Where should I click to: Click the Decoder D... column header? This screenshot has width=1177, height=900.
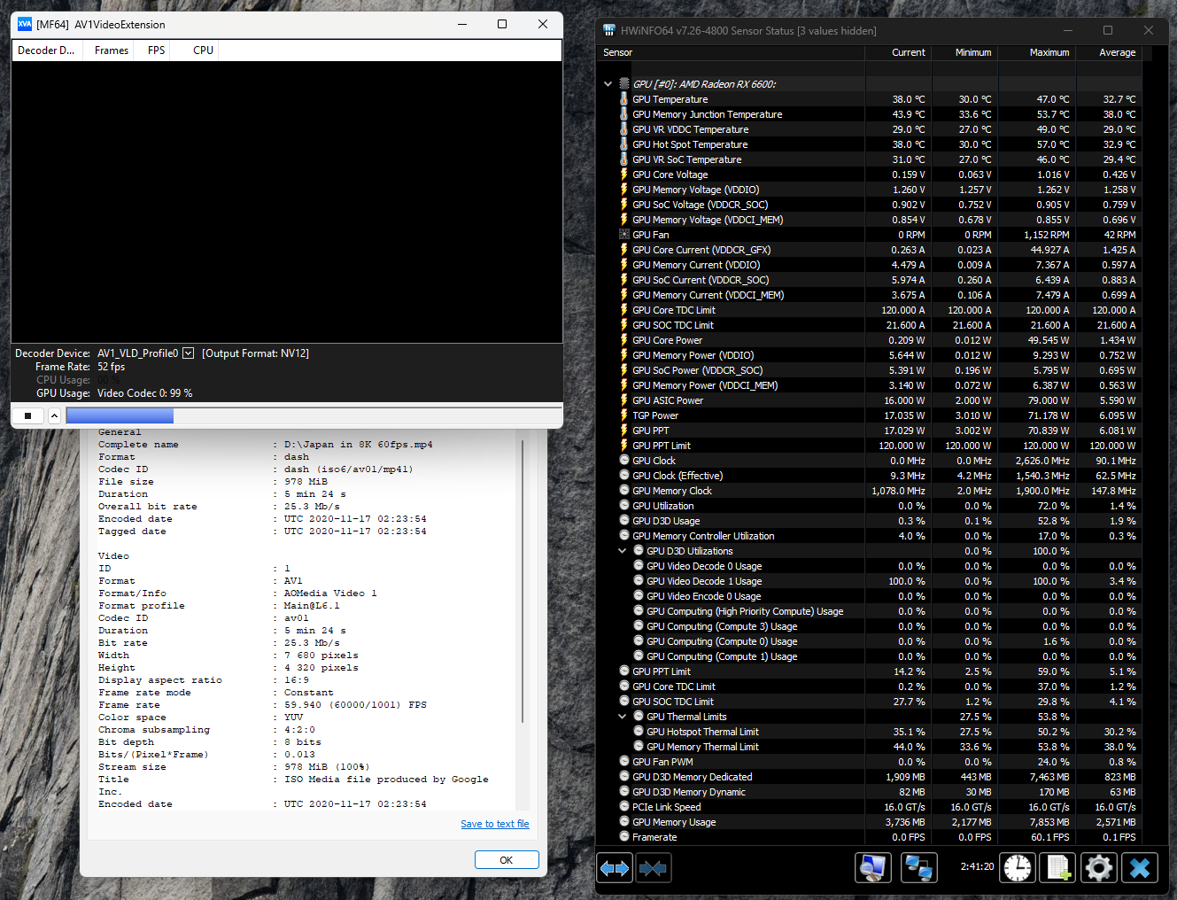[46, 50]
